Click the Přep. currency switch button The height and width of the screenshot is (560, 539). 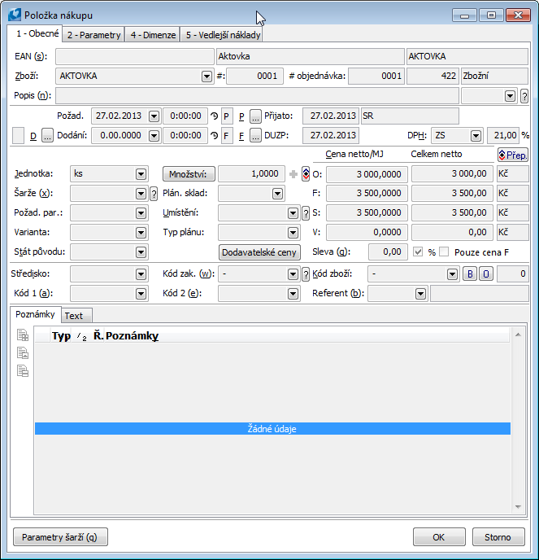coord(513,155)
